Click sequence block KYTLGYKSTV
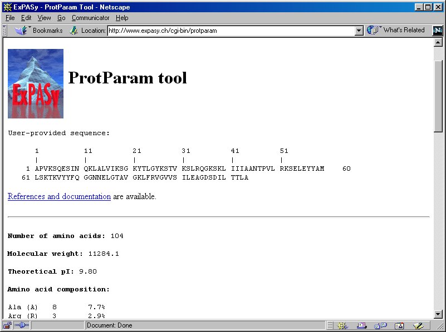The image size is (446, 332). pos(155,169)
